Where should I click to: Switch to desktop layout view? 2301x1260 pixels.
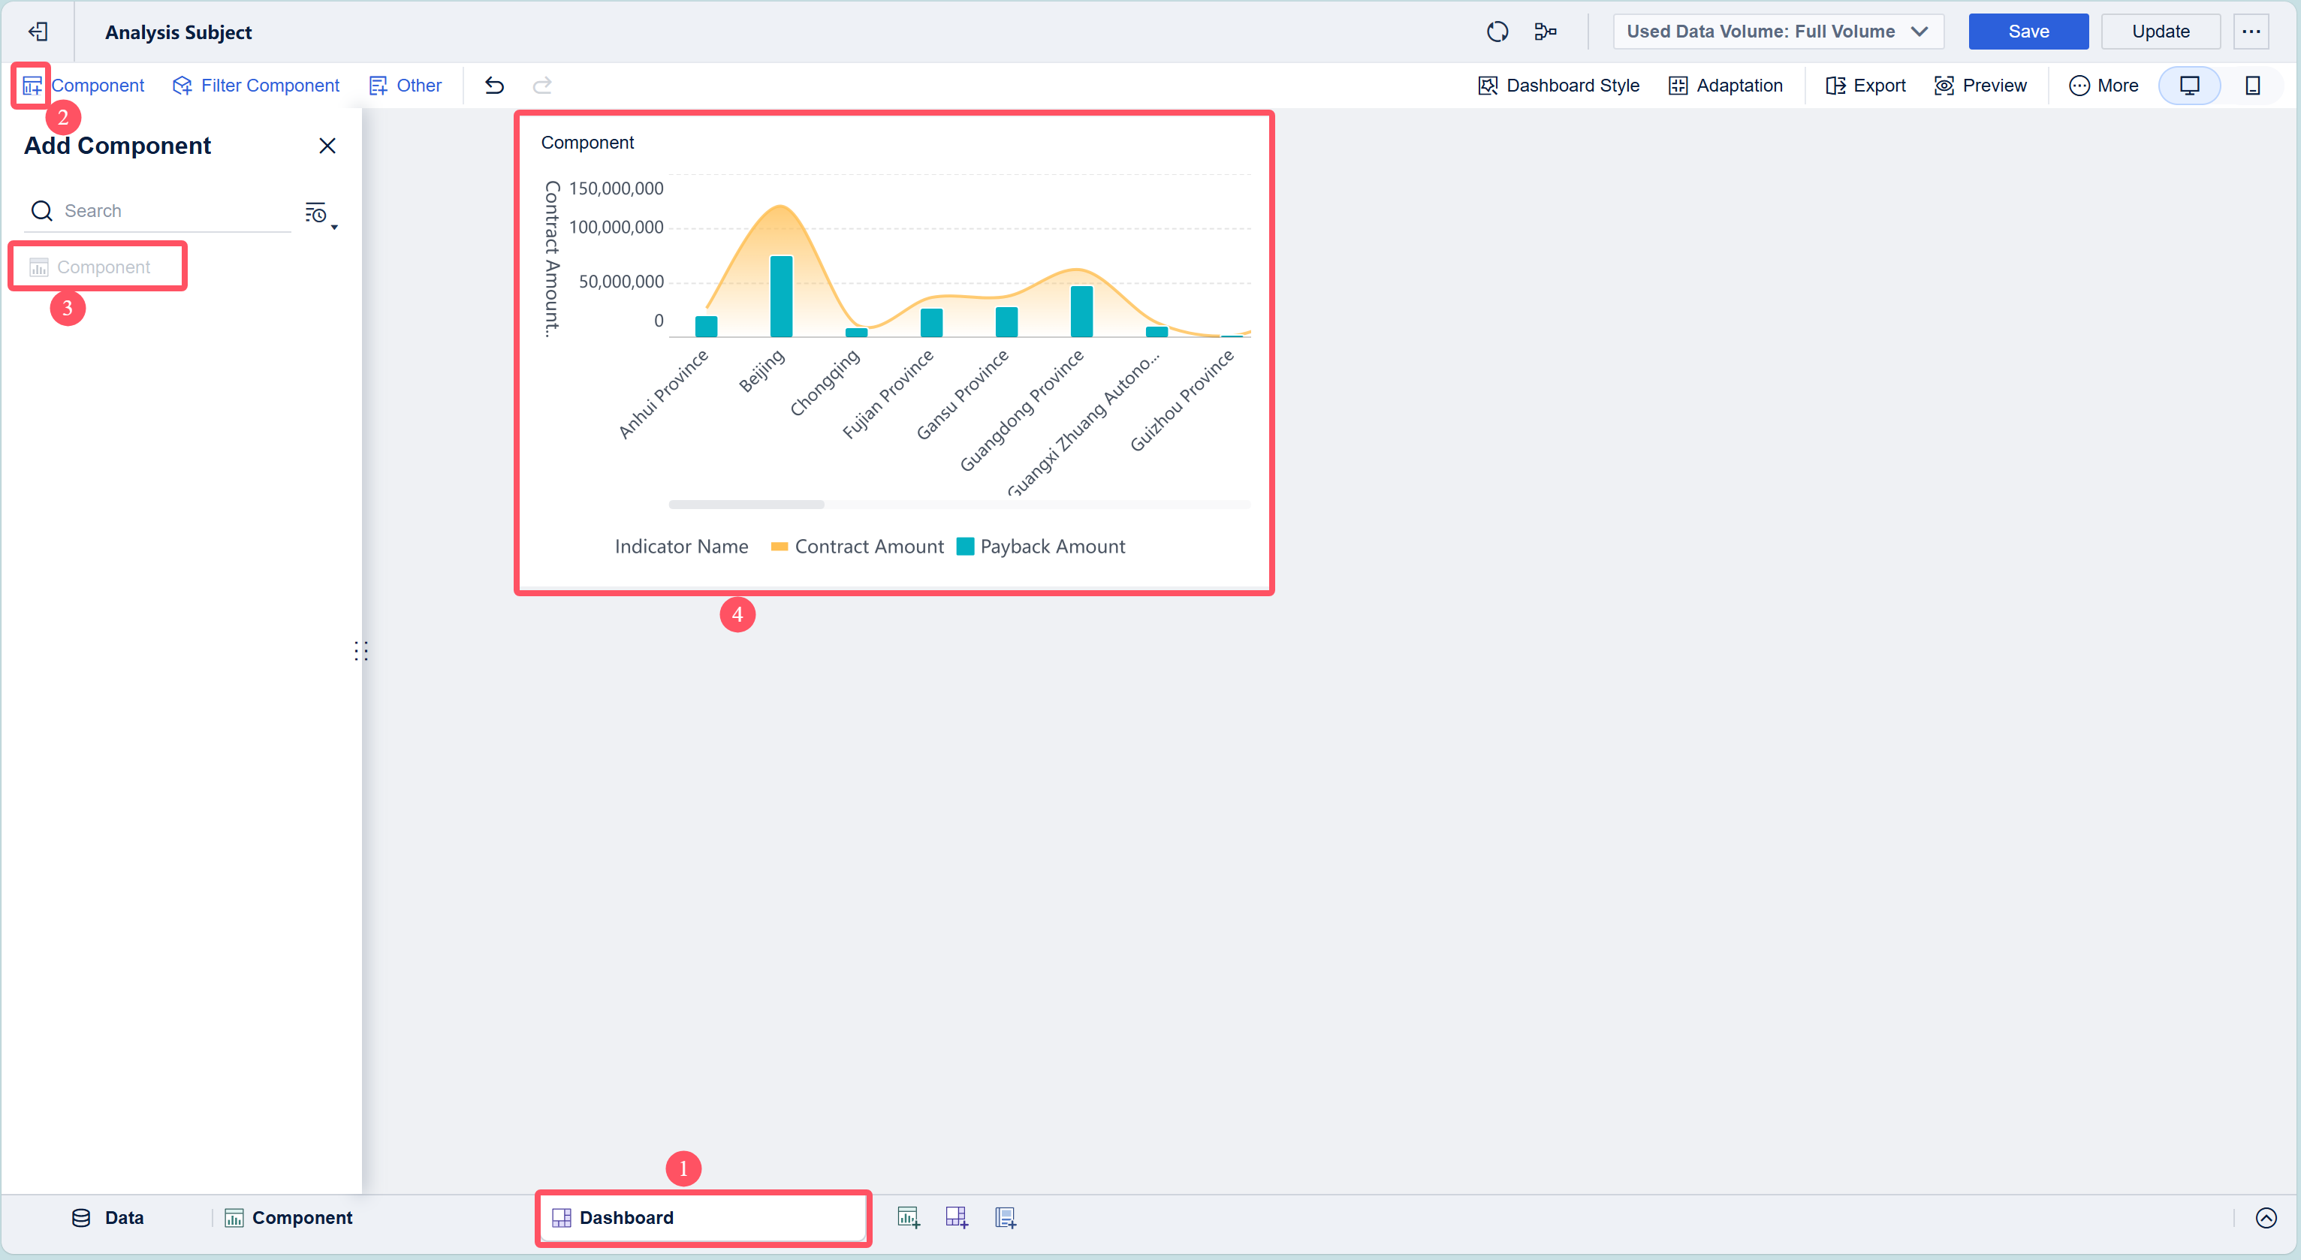(2189, 86)
